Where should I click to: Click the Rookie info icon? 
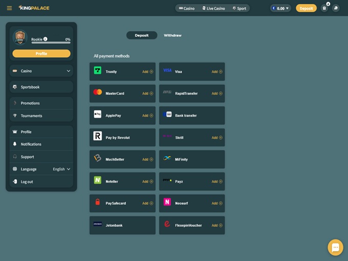46,39
